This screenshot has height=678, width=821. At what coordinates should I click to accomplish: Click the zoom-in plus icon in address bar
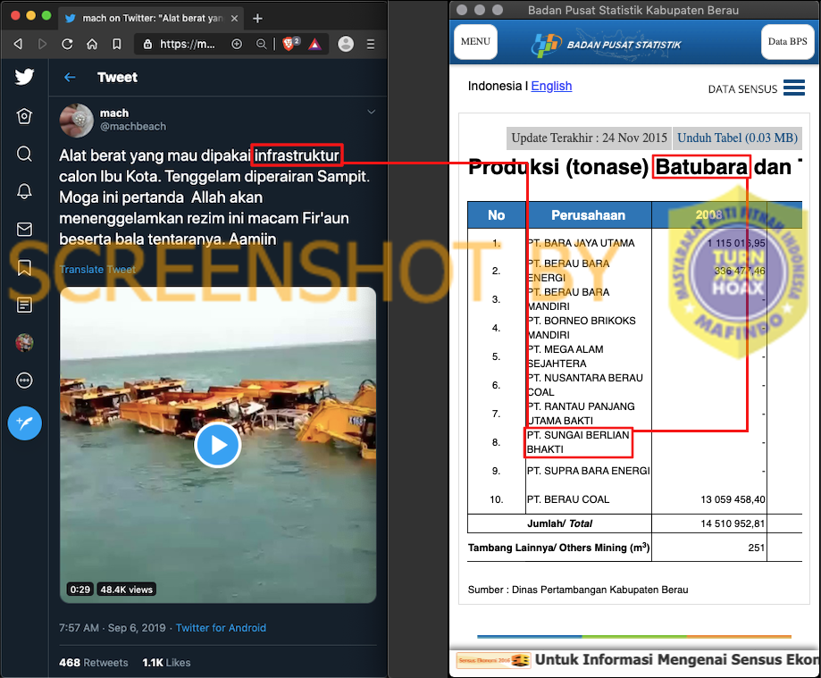(x=237, y=45)
